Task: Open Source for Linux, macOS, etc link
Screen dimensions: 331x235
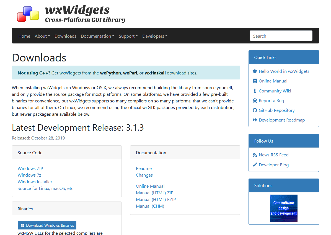Action: [x=45, y=188]
